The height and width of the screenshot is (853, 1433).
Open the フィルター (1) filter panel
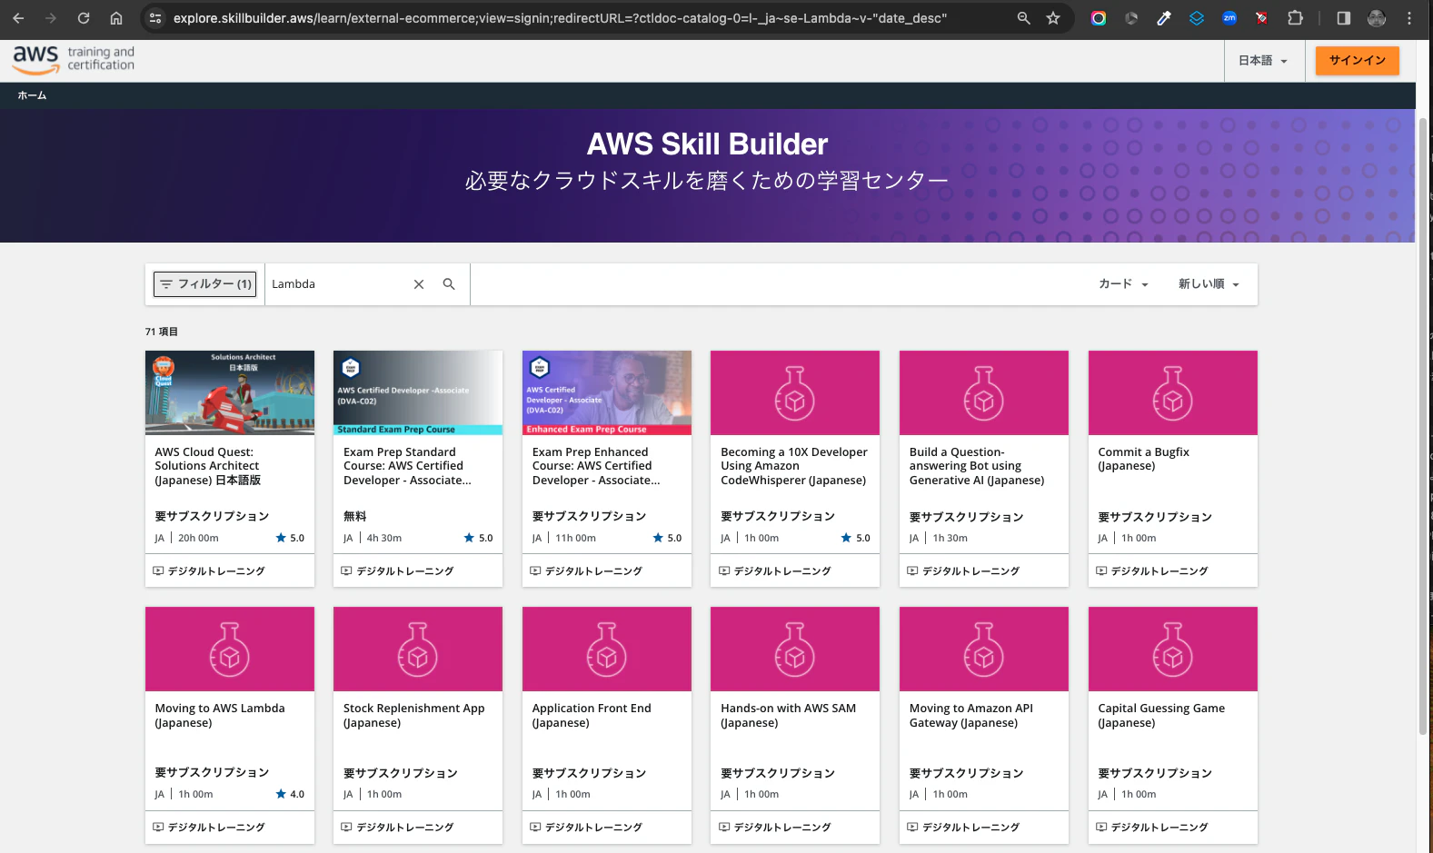click(x=205, y=284)
